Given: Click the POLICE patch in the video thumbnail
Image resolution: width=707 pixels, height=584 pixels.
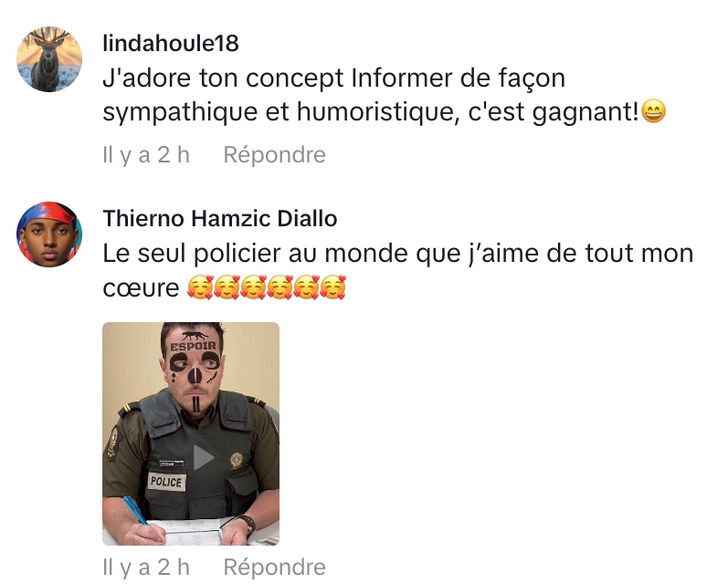Looking at the screenshot, I should click(166, 482).
